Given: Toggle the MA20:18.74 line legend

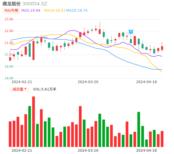Looking at the screenshot, I should [77, 11].
